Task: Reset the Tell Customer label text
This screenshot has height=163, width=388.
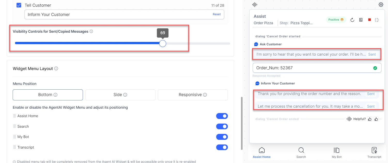Action: pos(217,14)
